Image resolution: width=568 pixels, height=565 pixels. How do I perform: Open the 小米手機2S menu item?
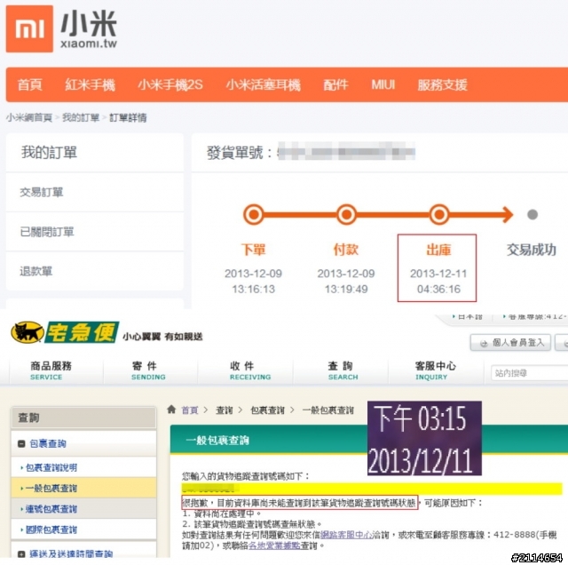click(170, 85)
